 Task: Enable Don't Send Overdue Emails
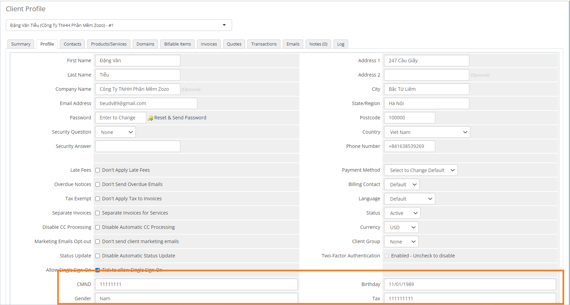98,184
